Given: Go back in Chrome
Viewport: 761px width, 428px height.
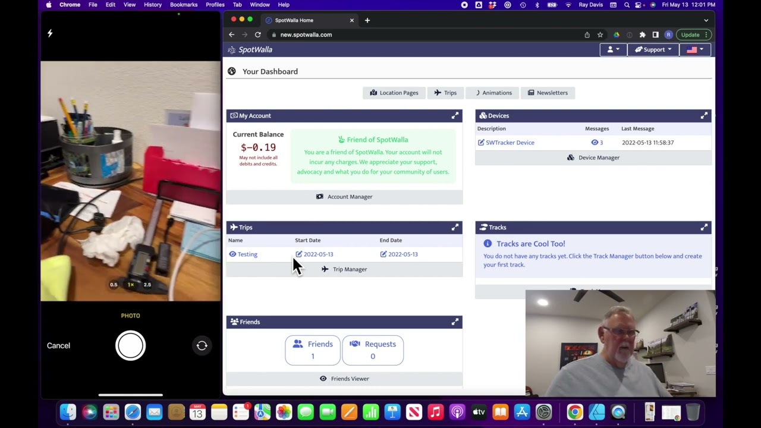Looking at the screenshot, I should pos(232,34).
